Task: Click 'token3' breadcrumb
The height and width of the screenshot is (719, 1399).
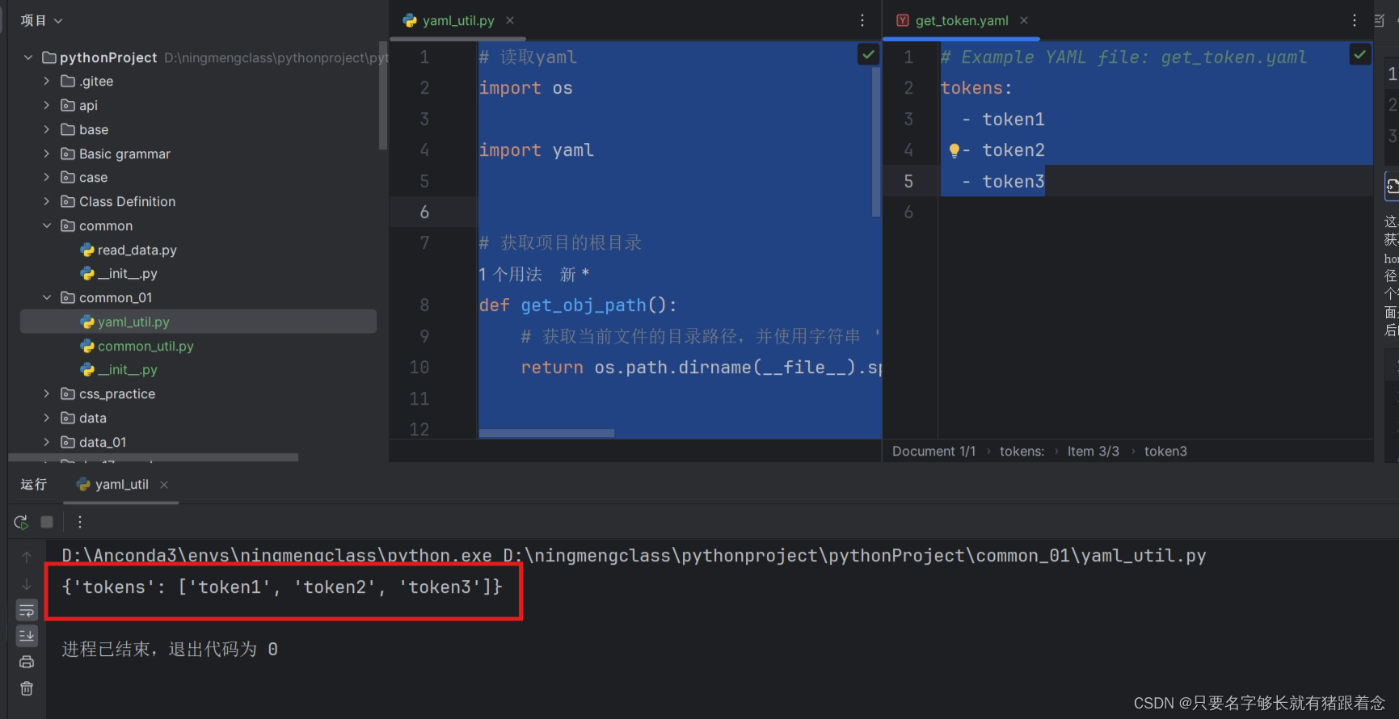Action: tap(1165, 452)
